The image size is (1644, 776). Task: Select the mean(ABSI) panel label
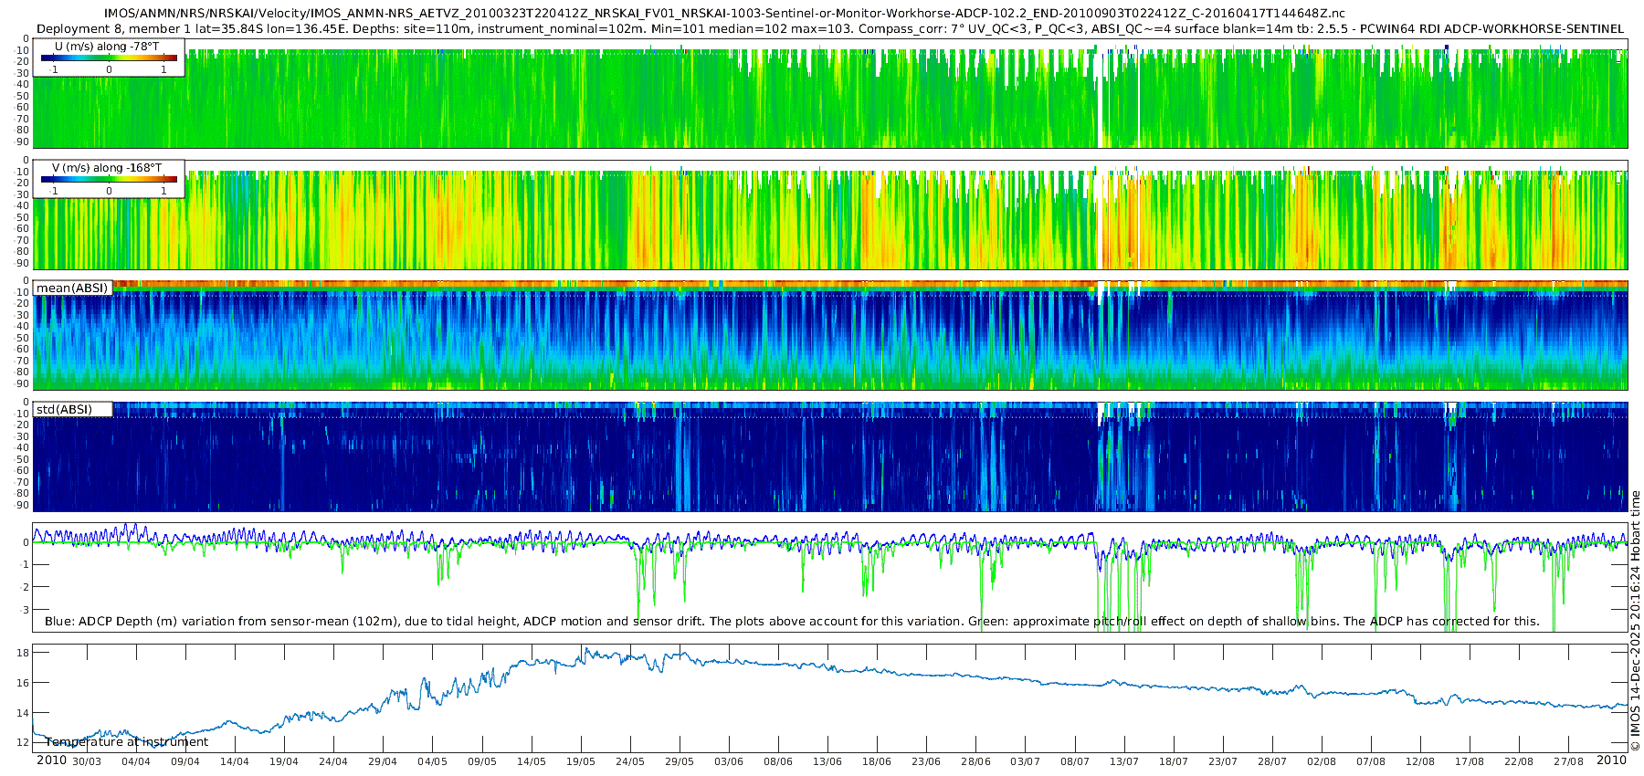(72, 288)
